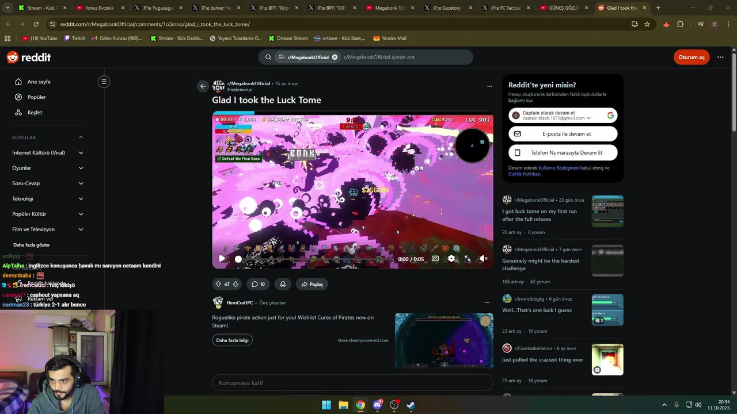Open r/MegabonkOfficial subreddit link in post header
Viewport: 737px width, 414px height.
click(249, 83)
